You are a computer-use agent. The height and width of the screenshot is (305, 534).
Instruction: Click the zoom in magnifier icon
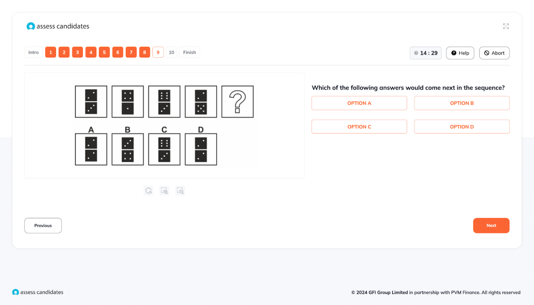[164, 191]
